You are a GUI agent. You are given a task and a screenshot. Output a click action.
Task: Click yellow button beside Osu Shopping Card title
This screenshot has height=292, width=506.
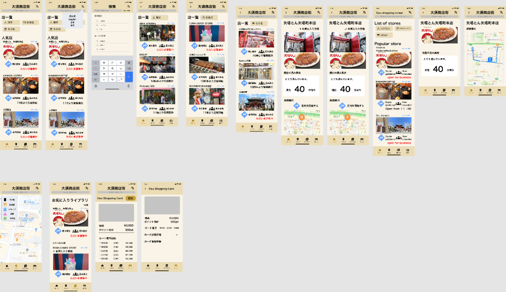(130, 198)
